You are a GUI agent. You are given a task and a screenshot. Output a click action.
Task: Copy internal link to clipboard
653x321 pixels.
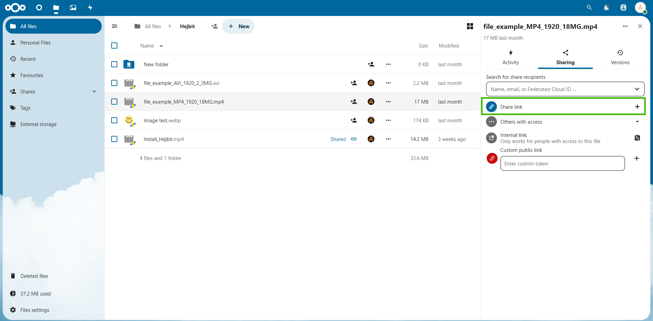[x=637, y=138]
